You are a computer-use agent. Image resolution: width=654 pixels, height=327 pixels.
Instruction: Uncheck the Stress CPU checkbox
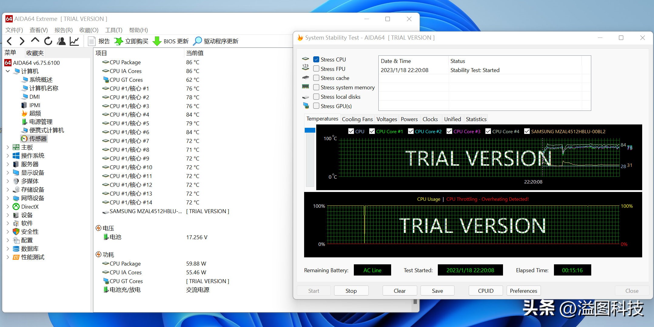coord(316,60)
